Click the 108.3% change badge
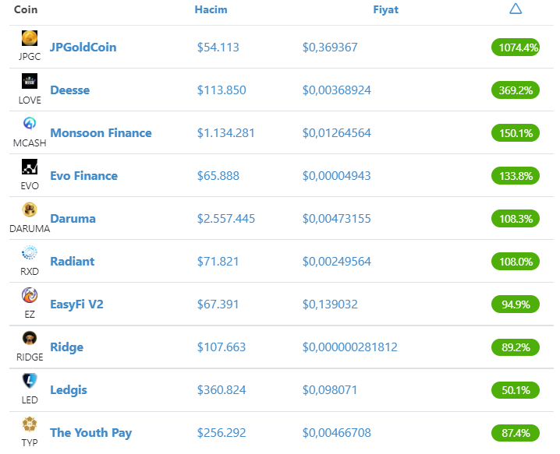This screenshot has width=560, height=454. (516, 218)
